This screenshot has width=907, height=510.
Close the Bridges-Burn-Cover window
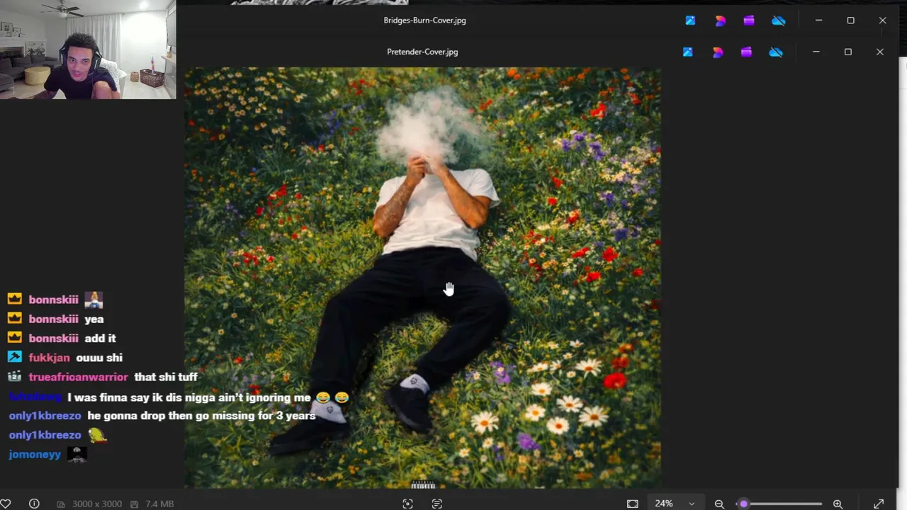883,21
